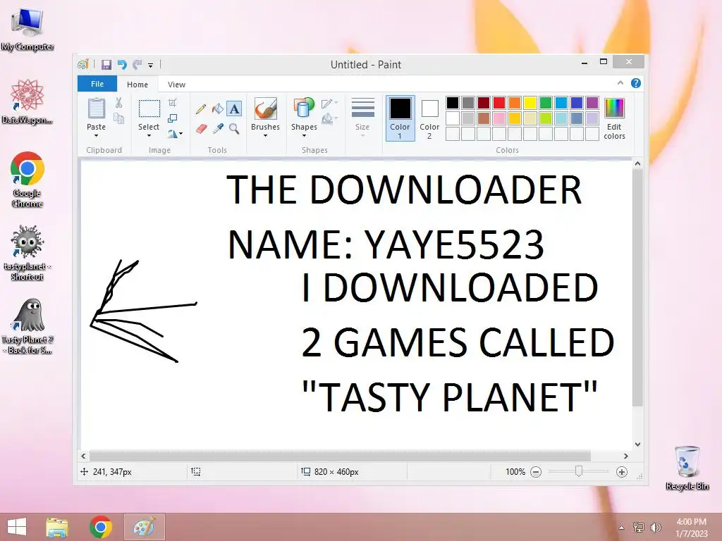The width and height of the screenshot is (722, 541).
Task: Expand the Select dropdown arrow
Action: click(x=149, y=136)
